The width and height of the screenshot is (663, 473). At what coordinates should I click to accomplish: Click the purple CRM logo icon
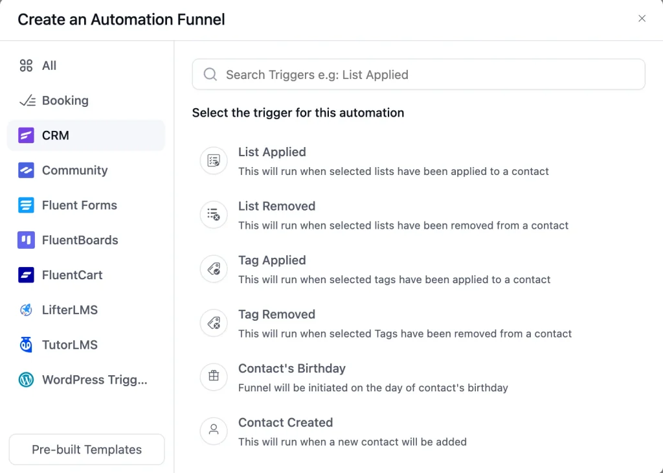[26, 135]
